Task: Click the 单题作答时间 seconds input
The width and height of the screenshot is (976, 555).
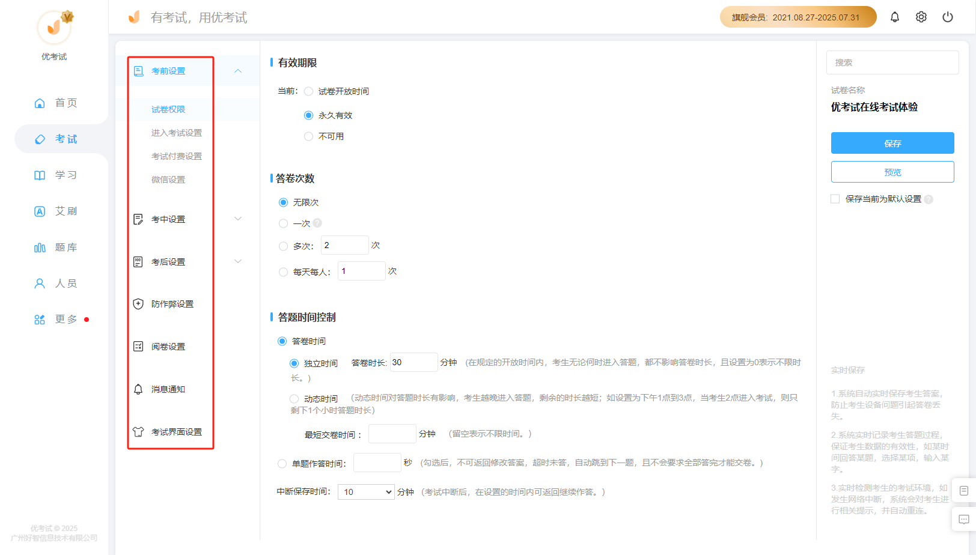Action: pyautogui.click(x=377, y=462)
